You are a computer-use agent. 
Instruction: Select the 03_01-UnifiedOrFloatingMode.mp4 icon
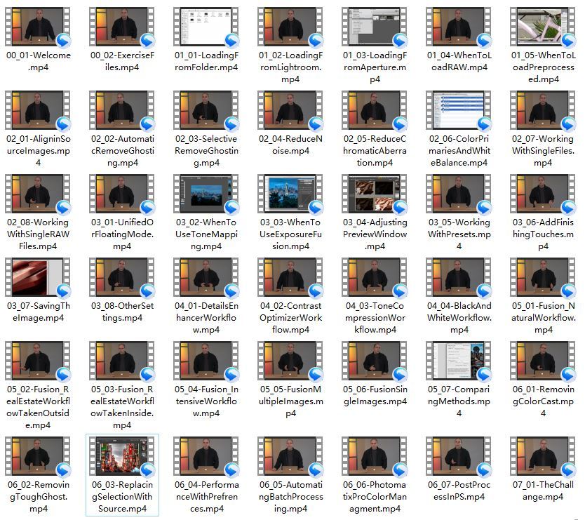[x=122, y=194]
